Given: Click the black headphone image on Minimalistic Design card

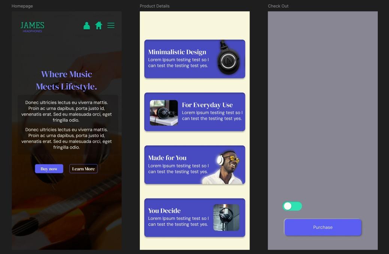Looking at the screenshot, I should pos(229,58).
